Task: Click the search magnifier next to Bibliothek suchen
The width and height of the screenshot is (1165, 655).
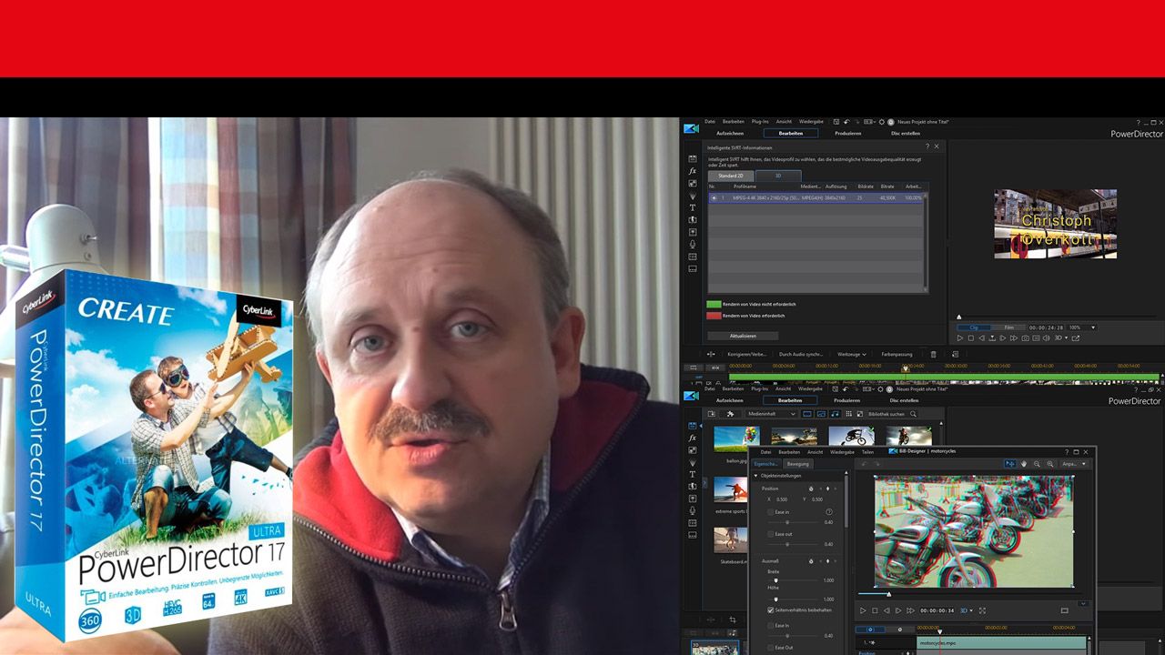Action: (x=912, y=414)
